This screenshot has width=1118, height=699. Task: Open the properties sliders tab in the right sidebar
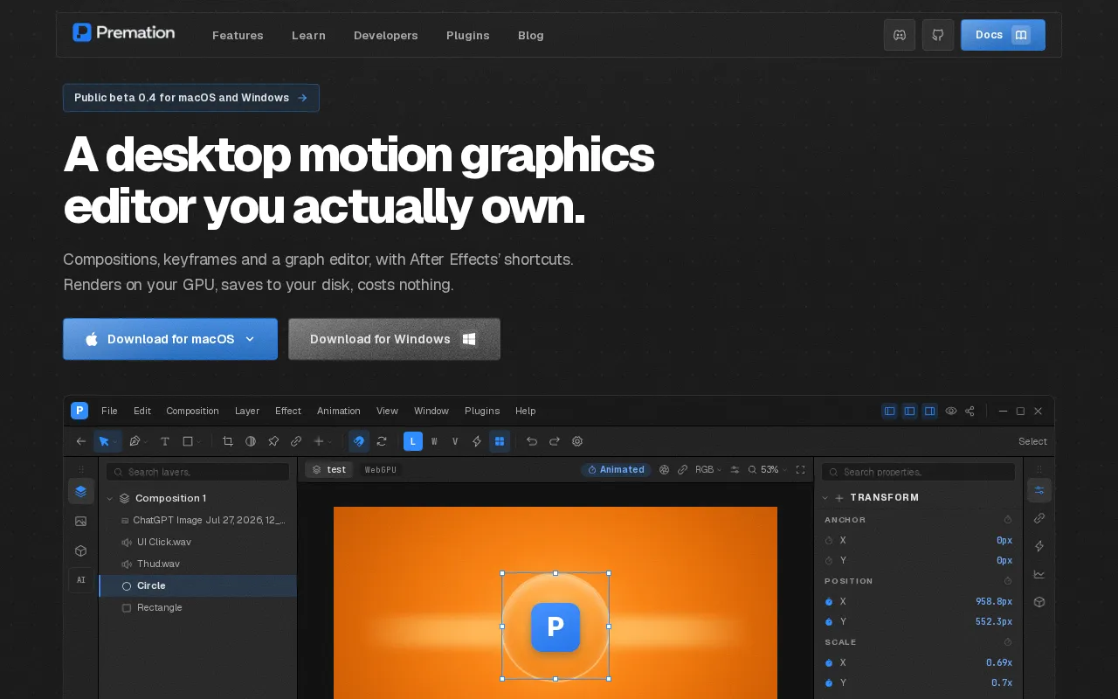tap(1039, 490)
